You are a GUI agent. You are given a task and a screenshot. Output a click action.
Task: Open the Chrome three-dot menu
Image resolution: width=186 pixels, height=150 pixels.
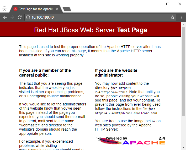(x=181, y=17)
